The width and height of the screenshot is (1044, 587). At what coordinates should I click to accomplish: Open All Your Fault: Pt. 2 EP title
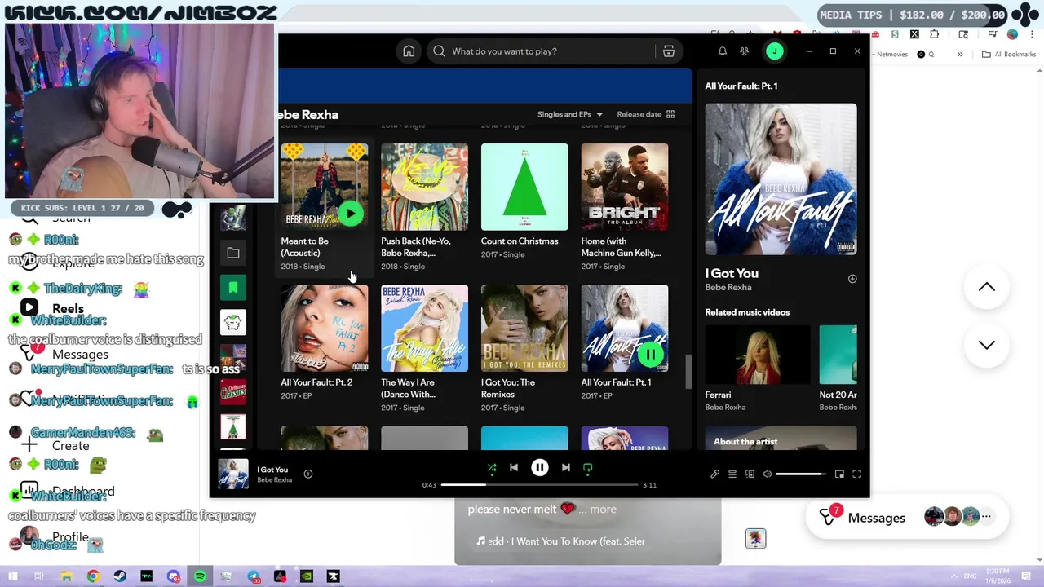coord(316,382)
